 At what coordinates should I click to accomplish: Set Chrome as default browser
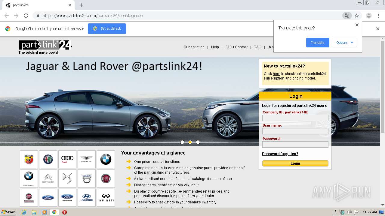pos(107,28)
